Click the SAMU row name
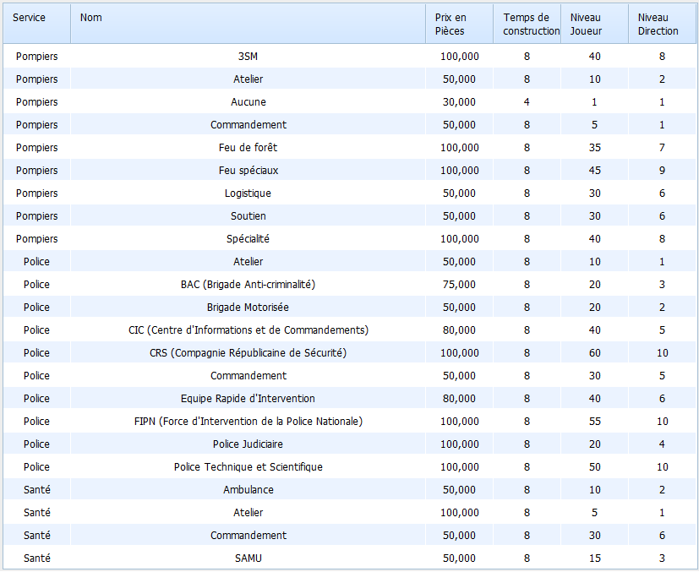699x572 pixels. 248,558
